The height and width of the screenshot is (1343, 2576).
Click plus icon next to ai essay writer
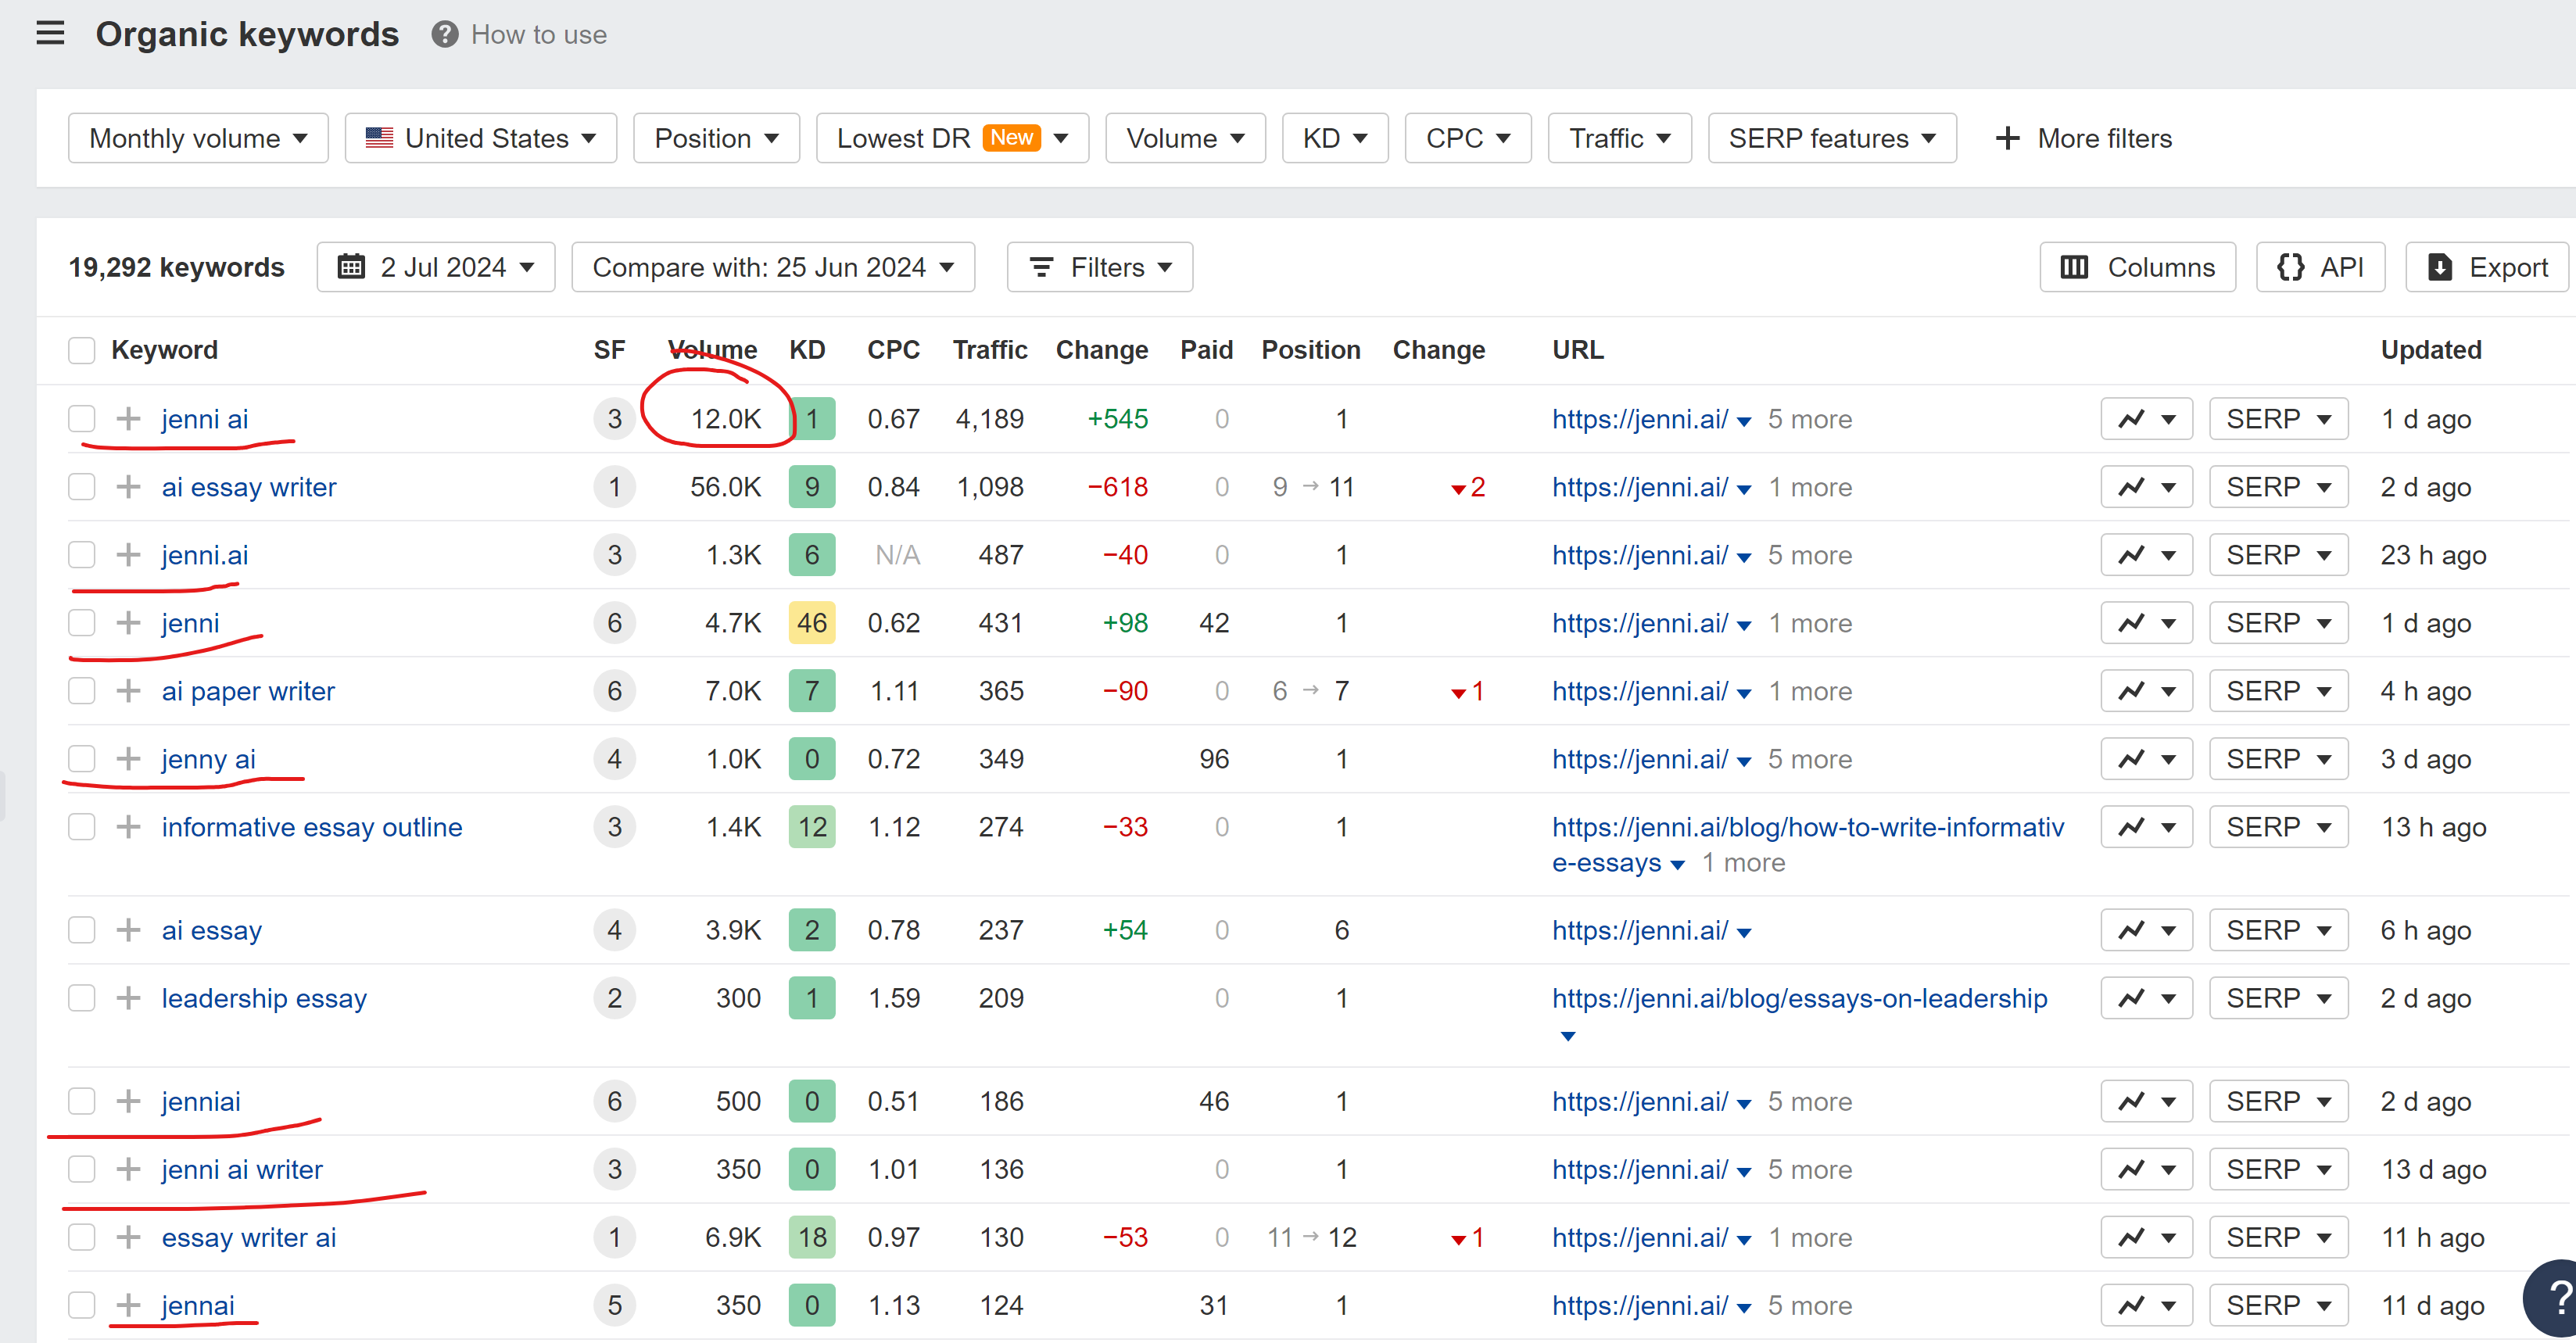[x=128, y=487]
